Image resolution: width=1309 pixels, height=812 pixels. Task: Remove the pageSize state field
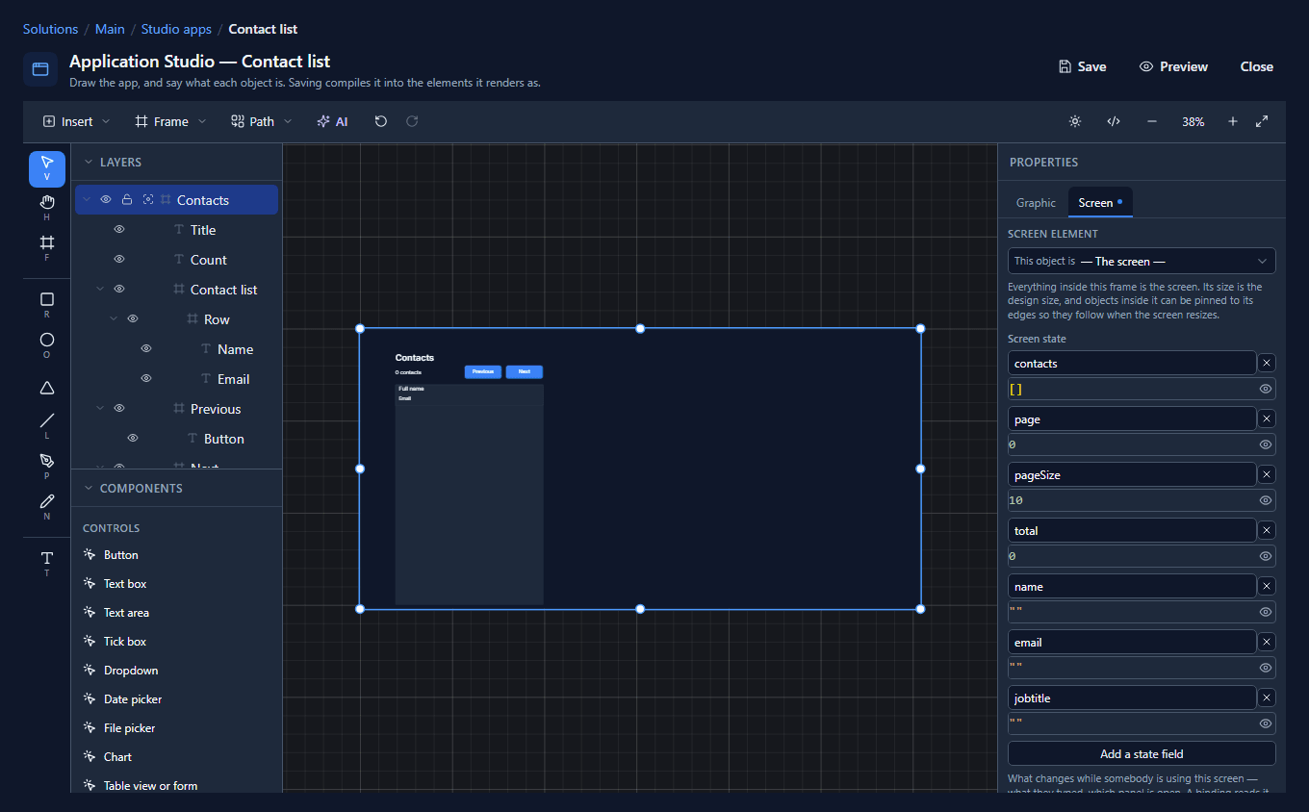1267,474
